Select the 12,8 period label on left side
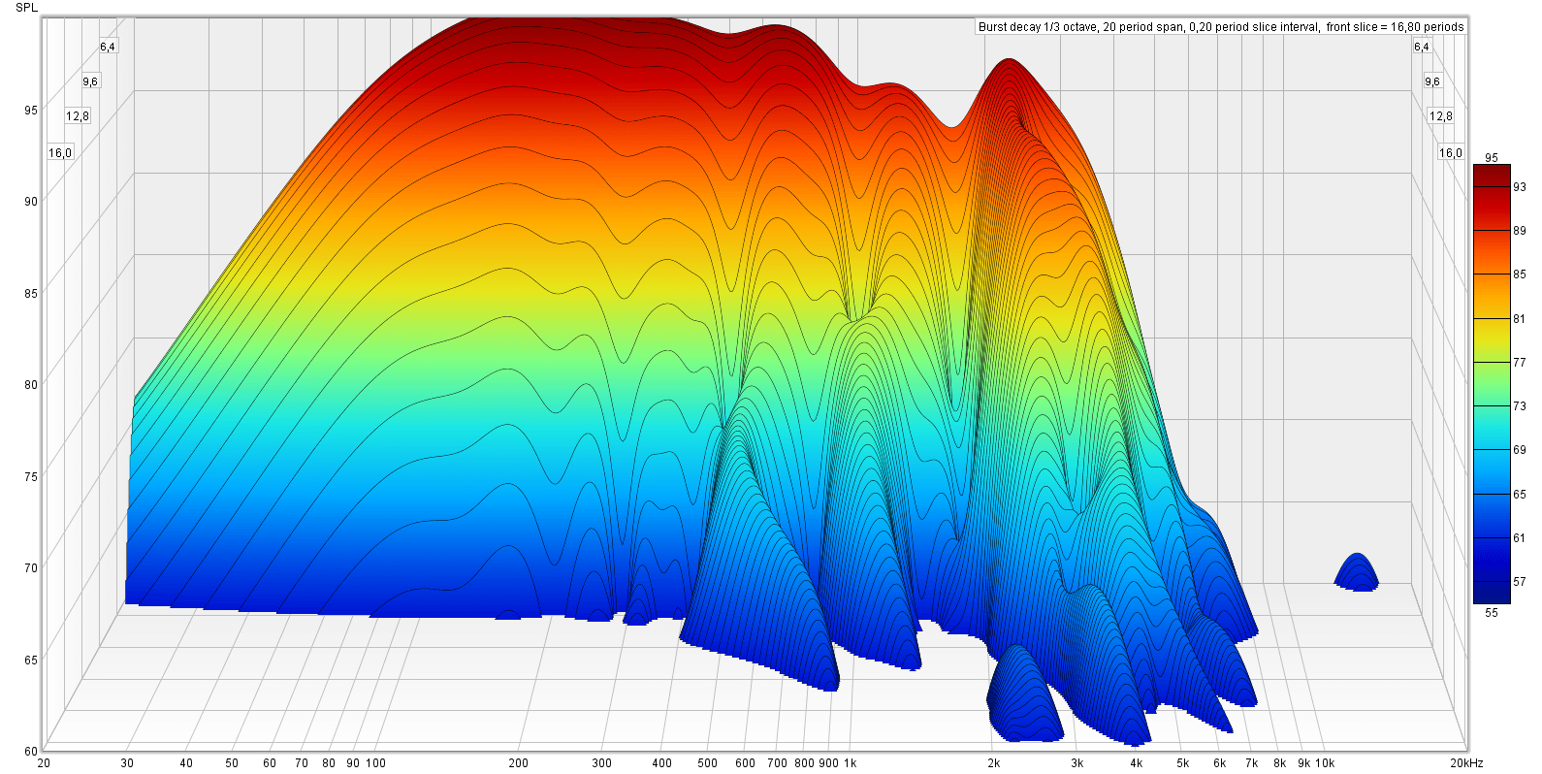Screen dimensions: 1542x774 (x=78, y=116)
